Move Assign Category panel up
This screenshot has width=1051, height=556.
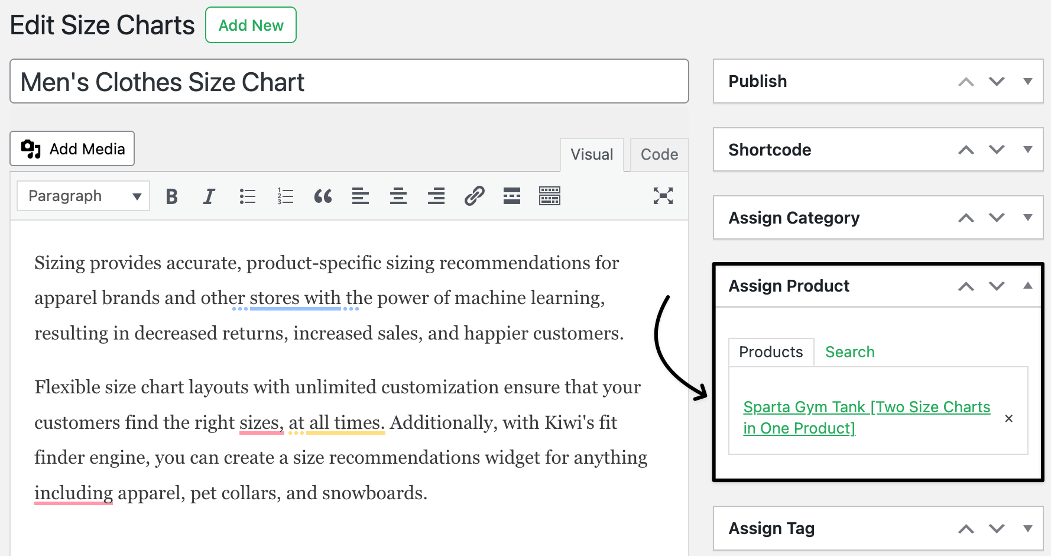(x=966, y=218)
